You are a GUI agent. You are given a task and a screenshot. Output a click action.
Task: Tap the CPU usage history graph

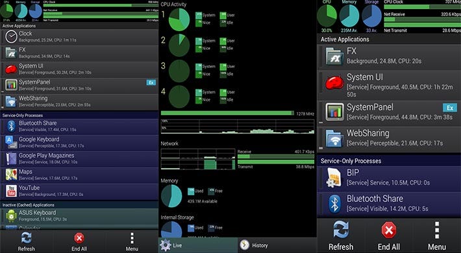click(238, 127)
